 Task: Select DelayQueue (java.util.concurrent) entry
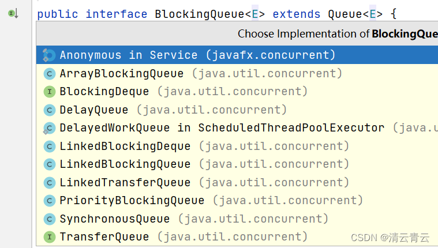tap(237, 110)
